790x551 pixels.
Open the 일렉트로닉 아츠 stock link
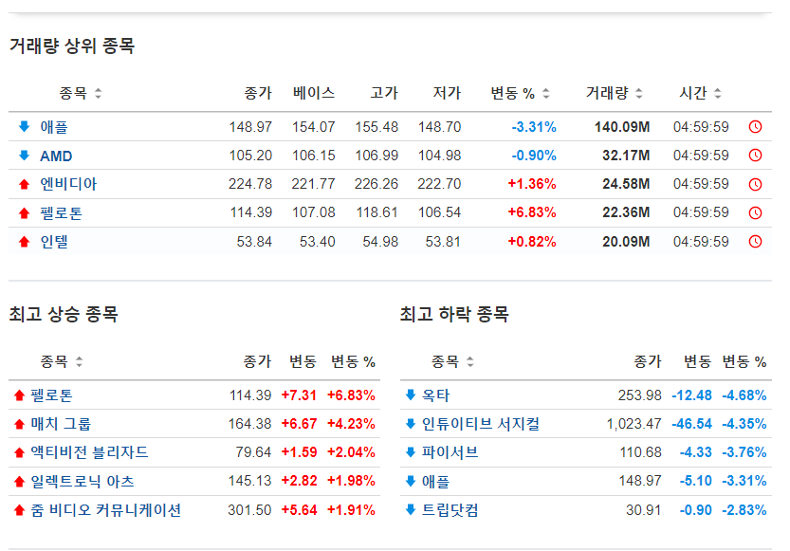(x=83, y=482)
